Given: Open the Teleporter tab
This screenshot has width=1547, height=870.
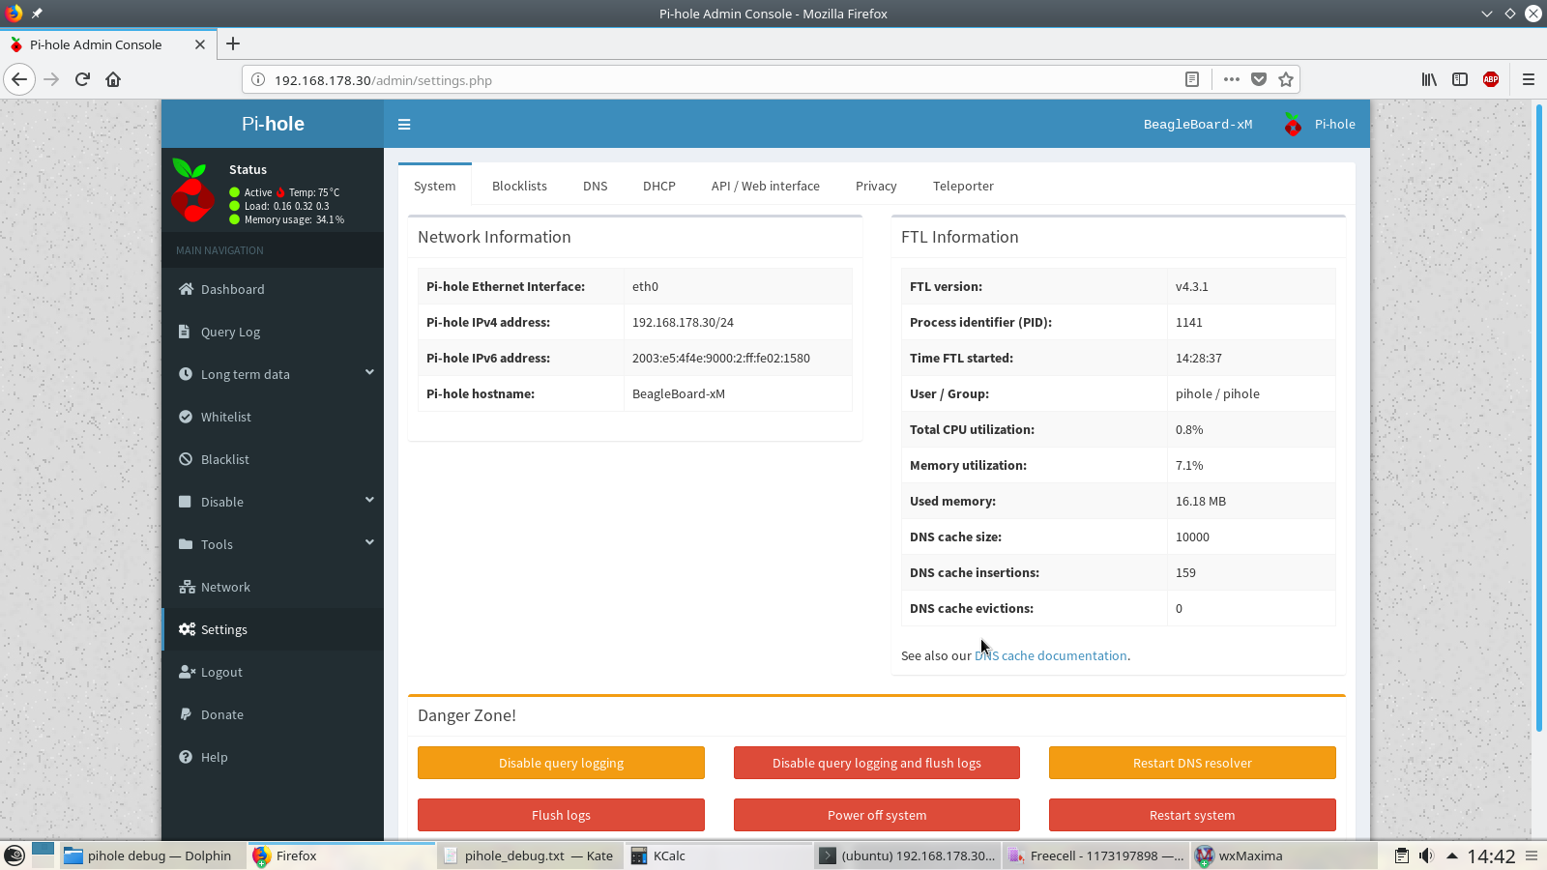Looking at the screenshot, I should pyautogui.click(x=963, y=186).
